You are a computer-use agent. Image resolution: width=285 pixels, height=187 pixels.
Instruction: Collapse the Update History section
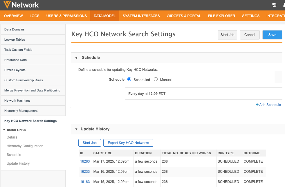tap(76, 129)
